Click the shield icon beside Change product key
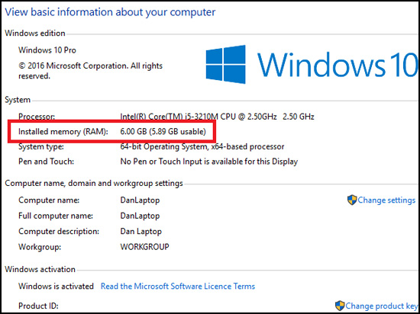The width and height of the screenshot is (420, 314). 340,306
